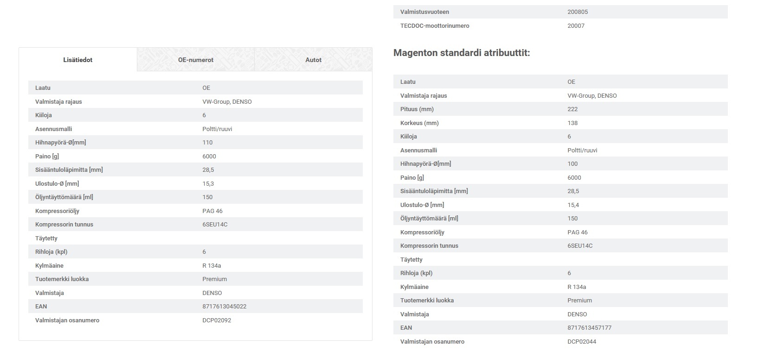This screenshot has width=784, height=364.
Task: Select the Lisätiedot tab
Action: [78, 60]
